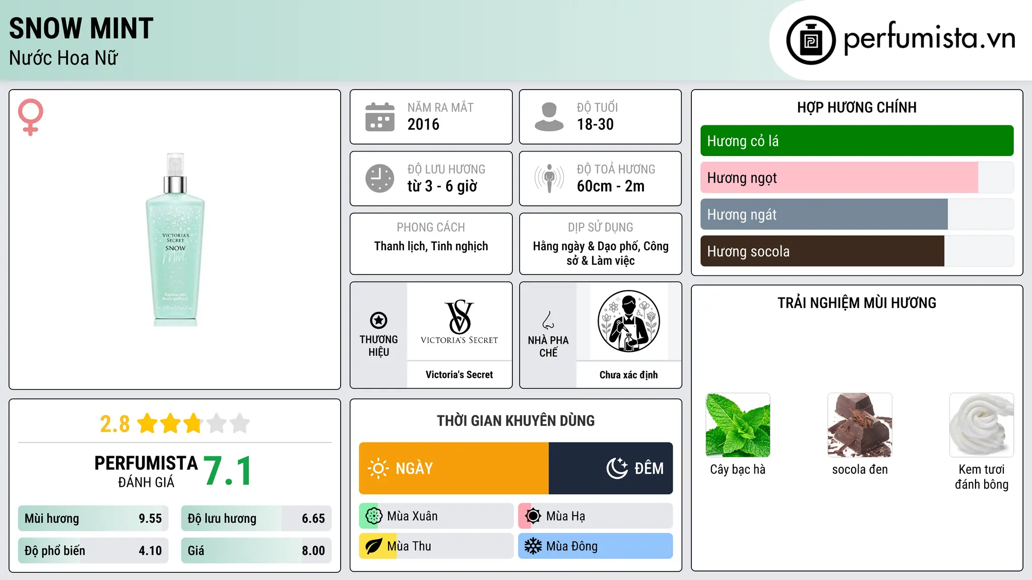1032x580 pixels.
Task: Click the star badge icon above Thương hiệu
Action: (x=378, y=320)
